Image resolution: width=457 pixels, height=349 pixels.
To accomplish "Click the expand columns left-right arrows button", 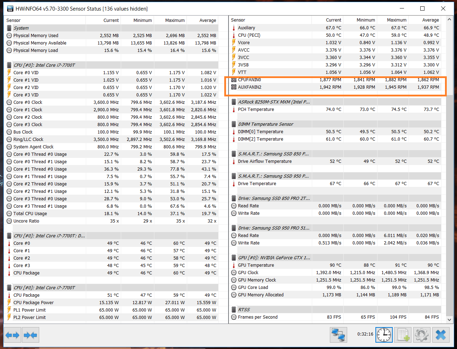I will (x=12, y=335).
